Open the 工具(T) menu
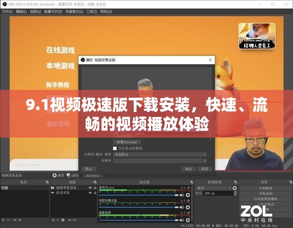 click(x=92, y=11)
